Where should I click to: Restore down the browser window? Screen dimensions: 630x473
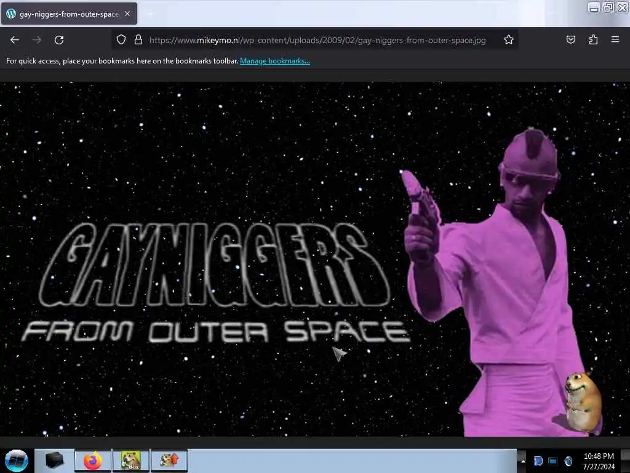(x=608, y=8)
